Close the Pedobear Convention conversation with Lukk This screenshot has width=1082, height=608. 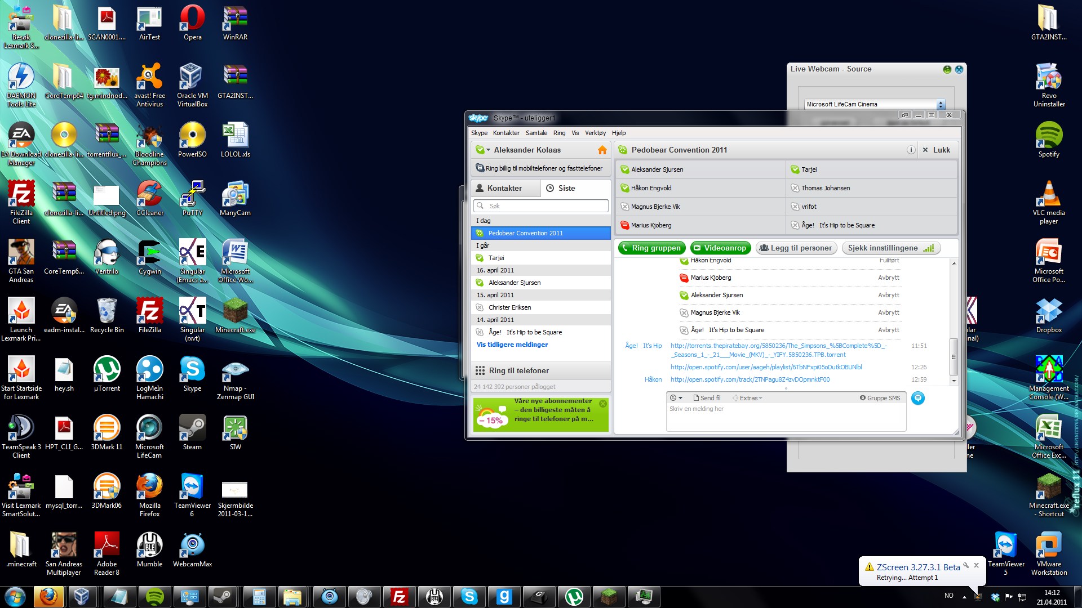point(936,150)
